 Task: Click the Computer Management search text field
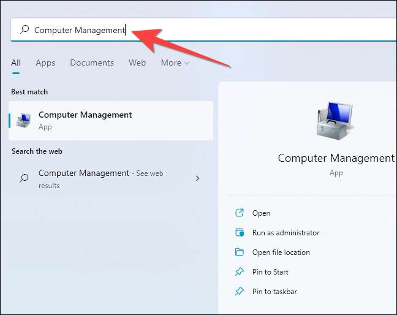(203, 30)
